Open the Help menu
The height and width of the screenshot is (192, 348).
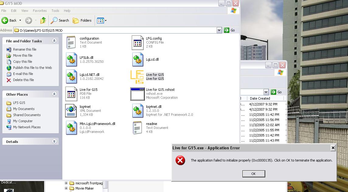click(x=67, y=11)
